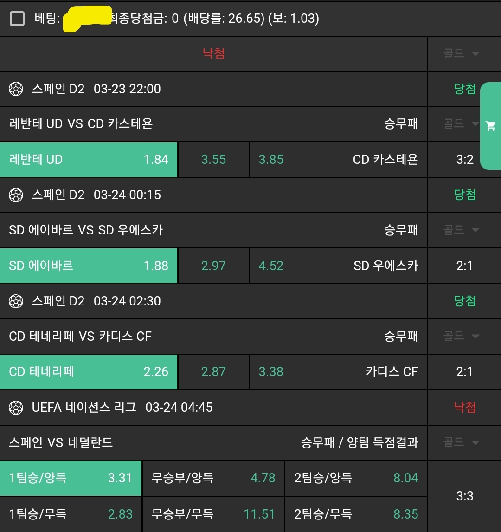Open 골드 dropdown for 스페인 VS 네덜란드
This screenshot has width=501, height=532.
click(461, 442)
